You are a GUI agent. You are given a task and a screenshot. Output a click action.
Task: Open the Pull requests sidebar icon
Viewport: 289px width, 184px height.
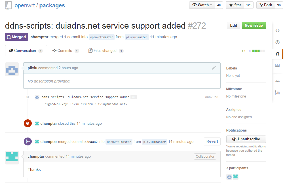[x=277, y=54]
